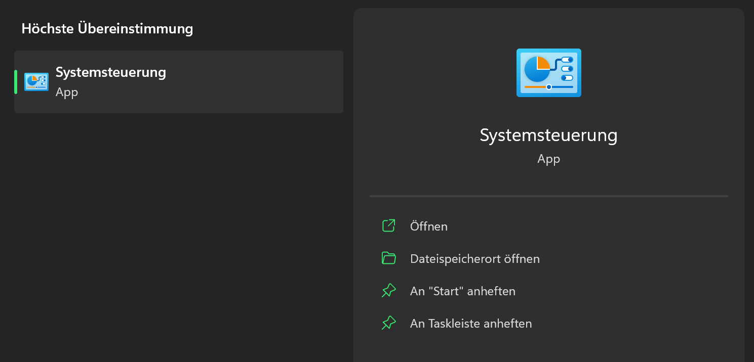Click the empty area below the search result
This screenshot has width=754, height=362.
(x=177, y=228)
